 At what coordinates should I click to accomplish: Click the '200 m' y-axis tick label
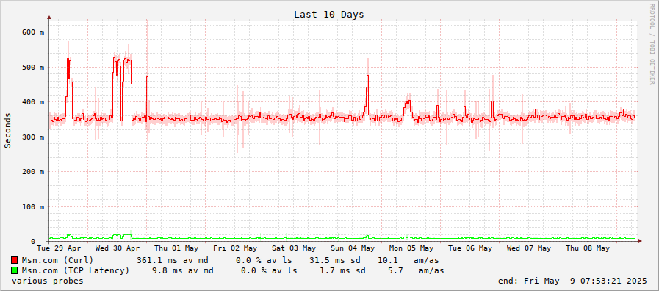pyautogui.click(x=33, y=171)
